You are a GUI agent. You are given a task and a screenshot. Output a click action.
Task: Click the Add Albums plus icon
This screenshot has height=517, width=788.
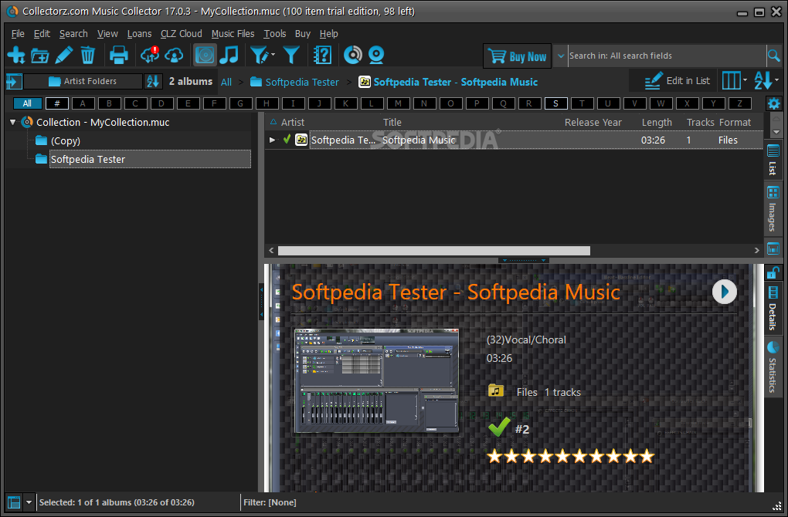15,55
